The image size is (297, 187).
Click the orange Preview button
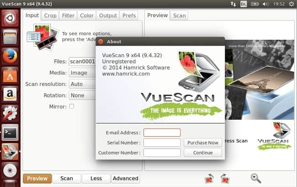point(37,178)
